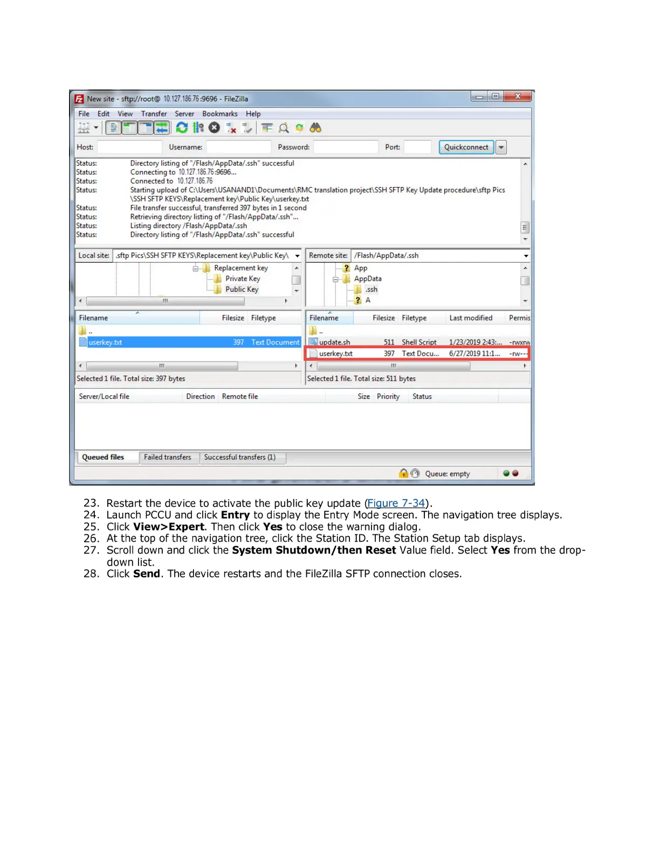Screen dimensions: 660x854
Task: Open the Remote site path dropdown
Action: tap(526, 256)
